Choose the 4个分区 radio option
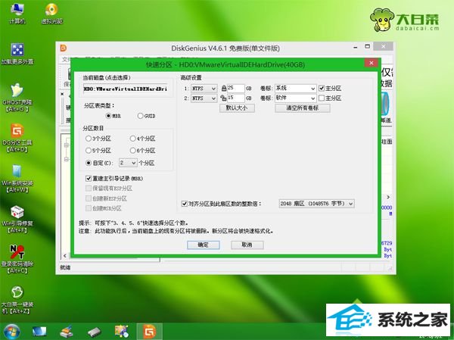The image size is (454, 340). tap(133, 139)
